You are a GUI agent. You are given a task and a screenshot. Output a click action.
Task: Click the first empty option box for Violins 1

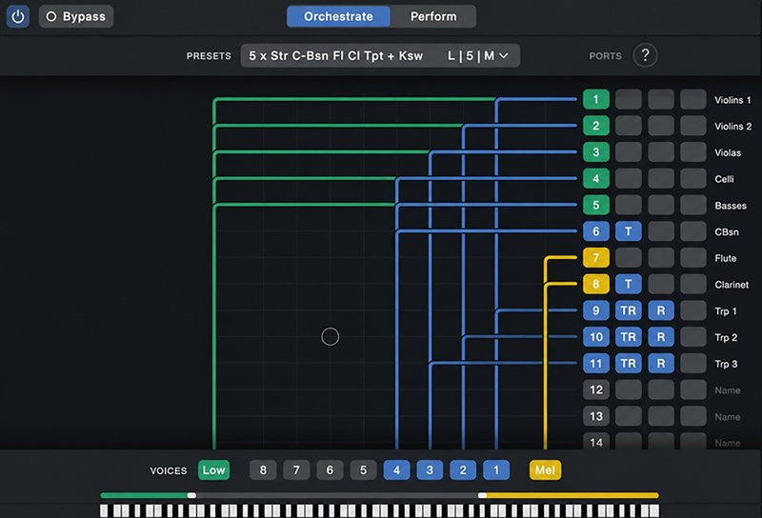[x=629, y=100]
